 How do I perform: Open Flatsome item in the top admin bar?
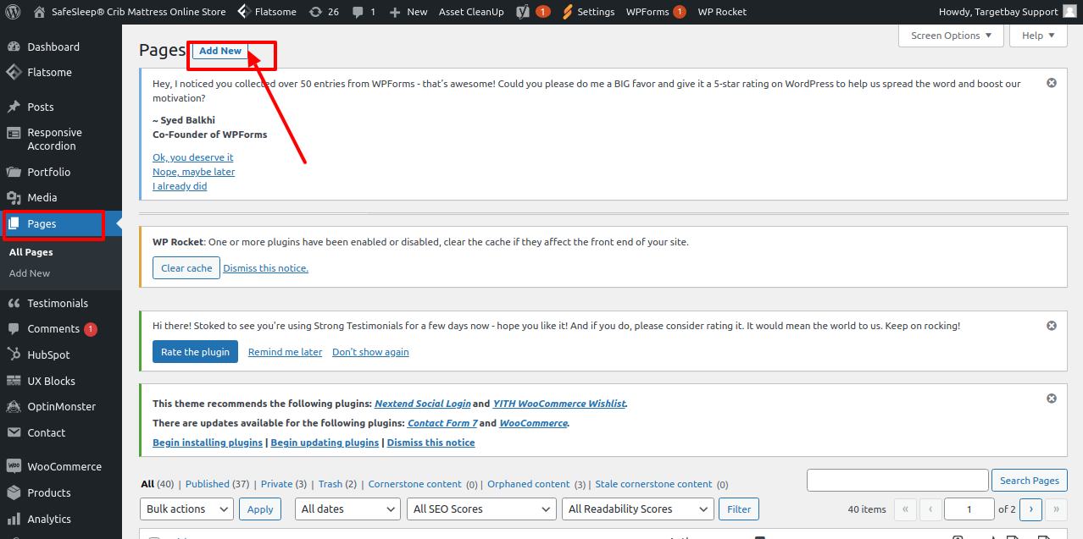click(266, 12)
